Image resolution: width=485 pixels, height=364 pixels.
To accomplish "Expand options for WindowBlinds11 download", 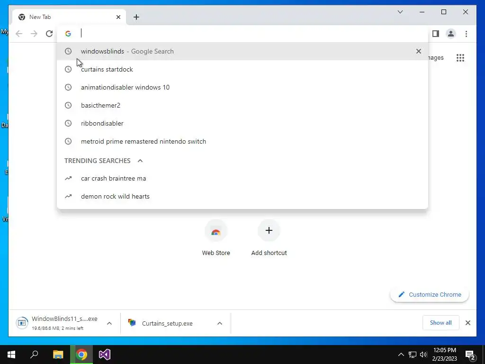I will (109, 323).
